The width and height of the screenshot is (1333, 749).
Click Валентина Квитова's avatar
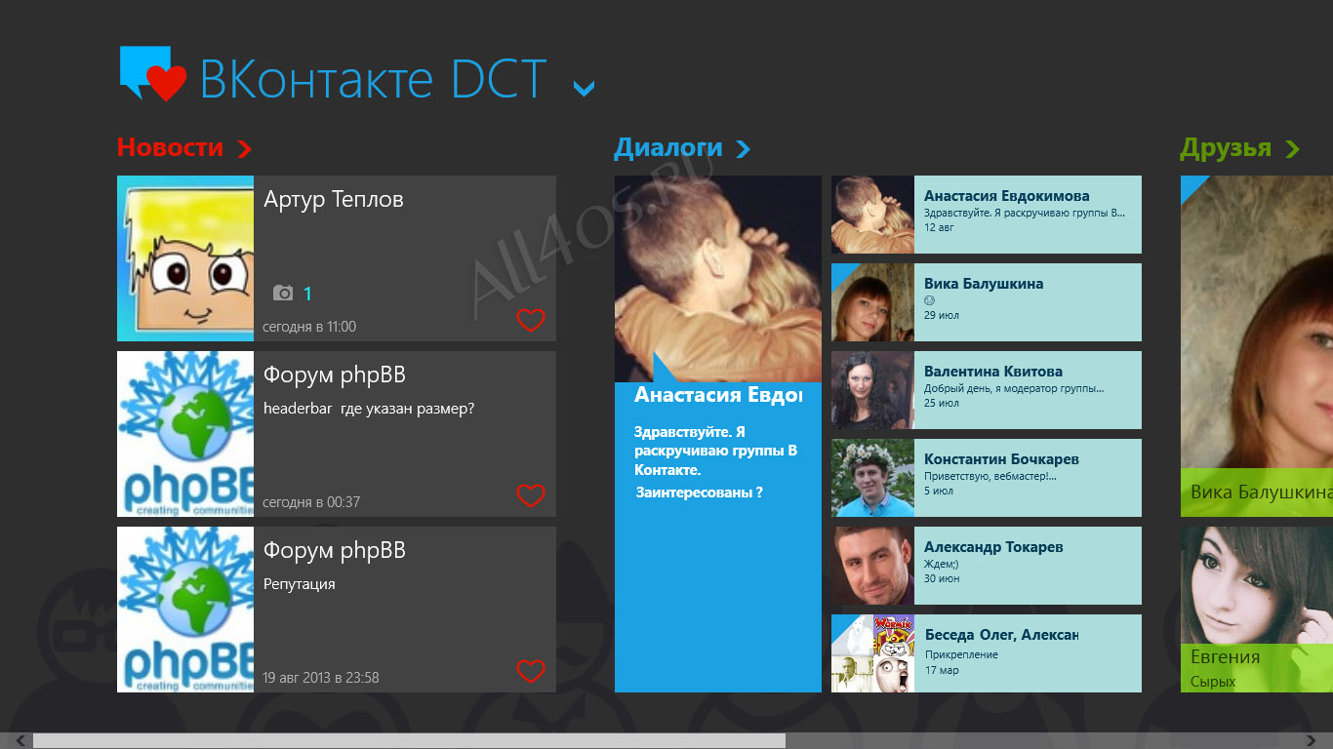click(x=872, y=390)
